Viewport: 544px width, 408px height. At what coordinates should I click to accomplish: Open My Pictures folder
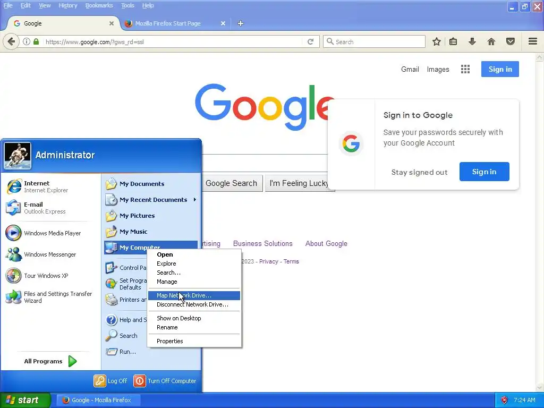151,216
